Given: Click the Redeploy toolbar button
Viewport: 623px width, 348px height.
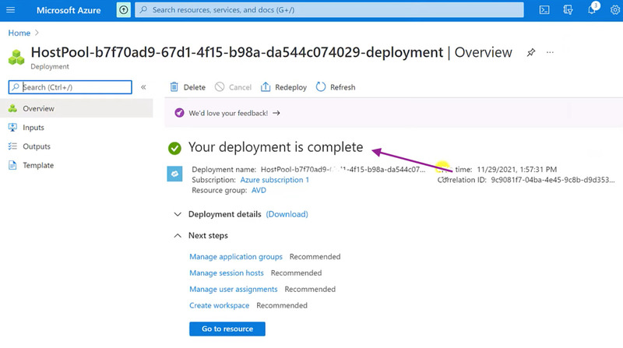Looking at the screenshot, I should coord(283,87).
